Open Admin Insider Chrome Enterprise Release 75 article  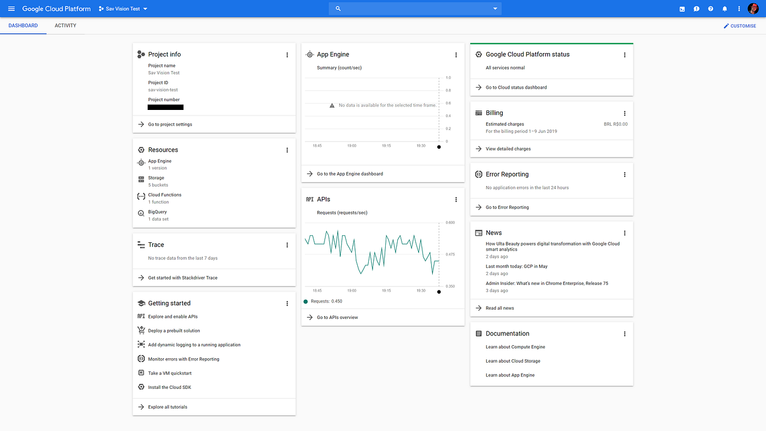click(x=547, y=283)
